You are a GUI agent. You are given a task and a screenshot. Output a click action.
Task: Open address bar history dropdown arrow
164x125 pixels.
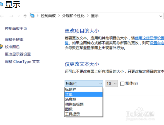click(161, 16)
